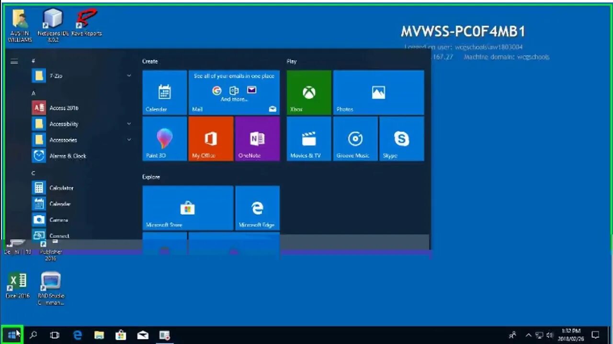Image resolution: width=613 pixels, height=344 pixels.
Task: Open Alarms & Clock from the app list
Action: 81,156
